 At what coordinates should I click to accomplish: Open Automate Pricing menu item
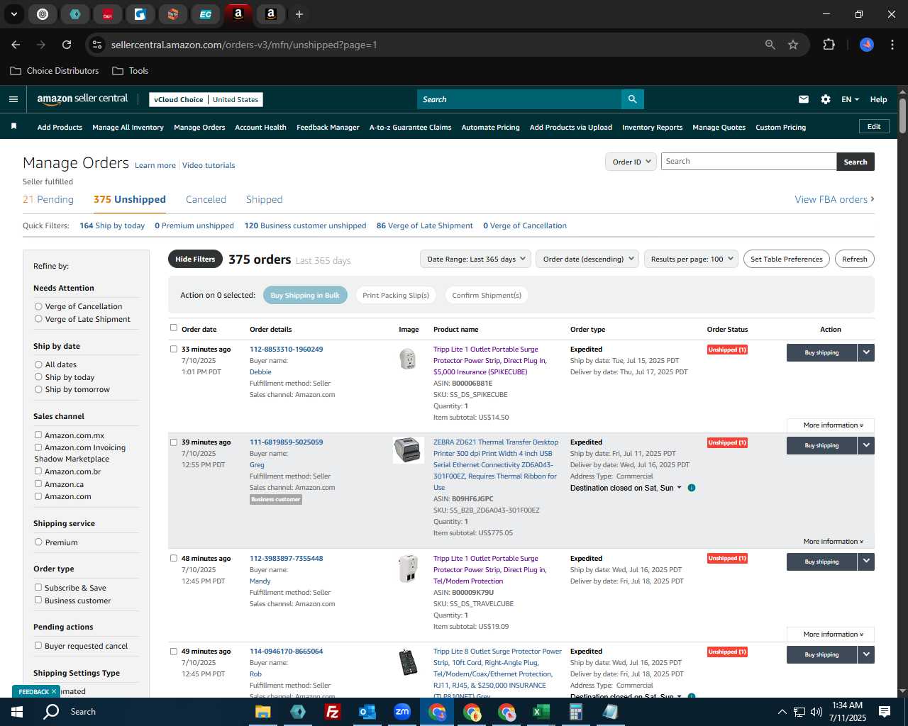pyautogui.click(x=490, y=128)
